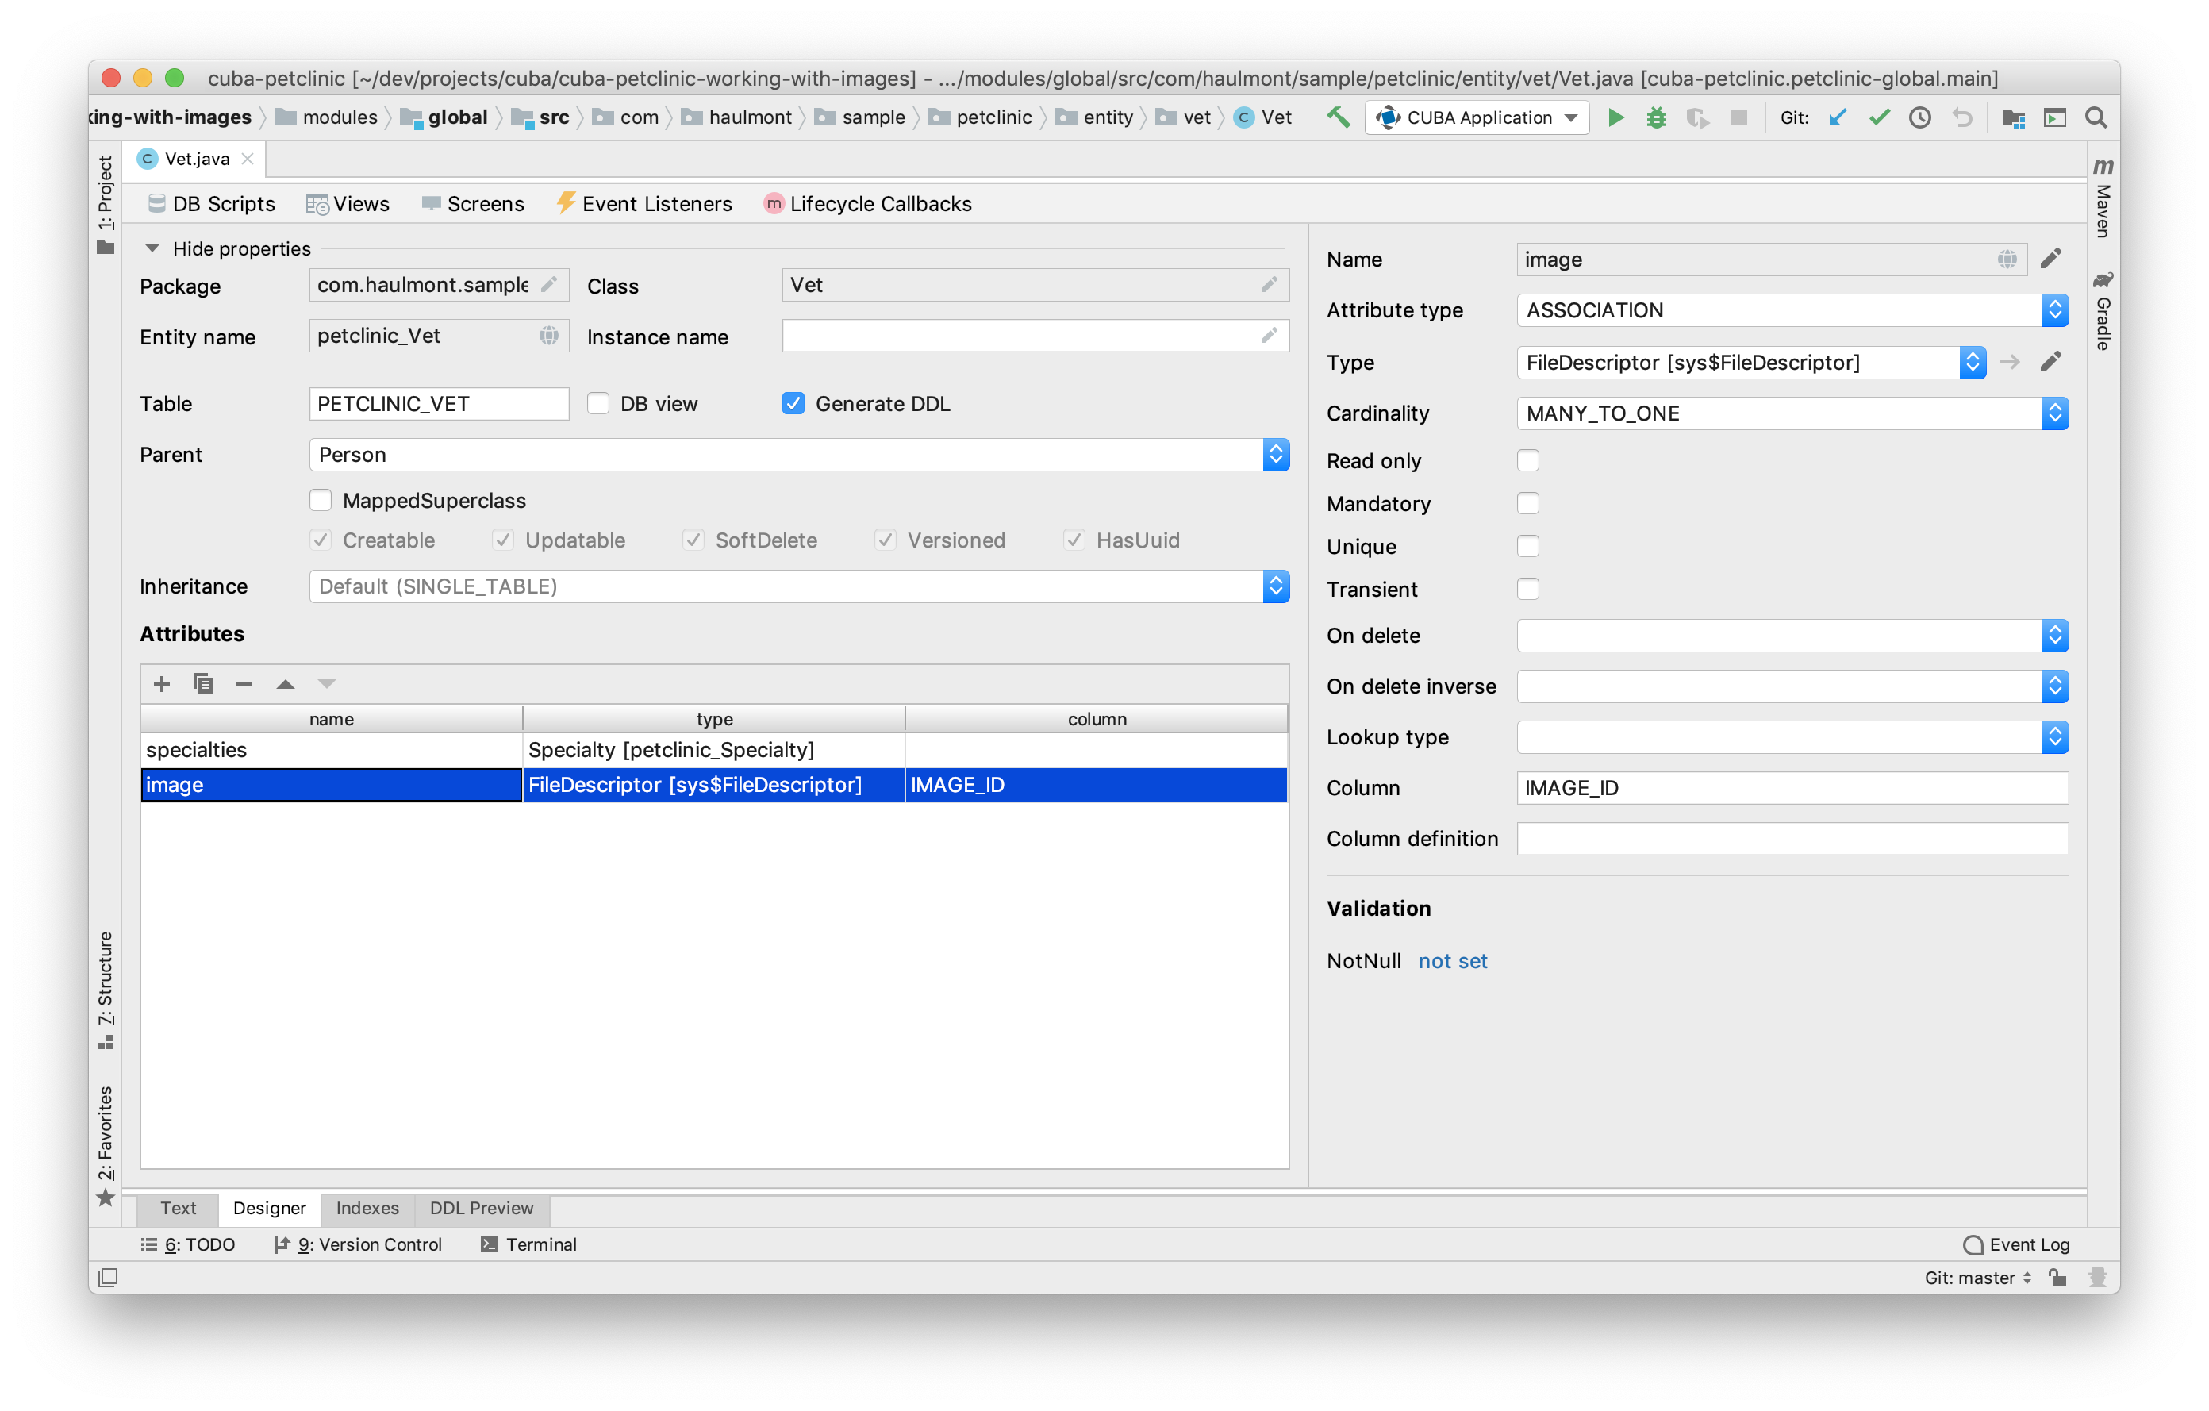Viewport: 2209px width, 1411px height.
Task: Select the Vet.java editor tab
Action: [x=195, y=159]
